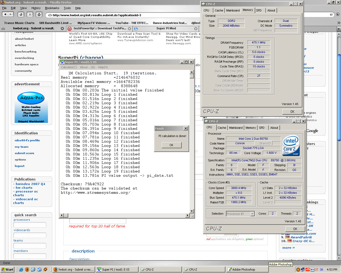Click OK in the Finish dialog
This screenshot has width=341, height=273.
coord(171,145)
